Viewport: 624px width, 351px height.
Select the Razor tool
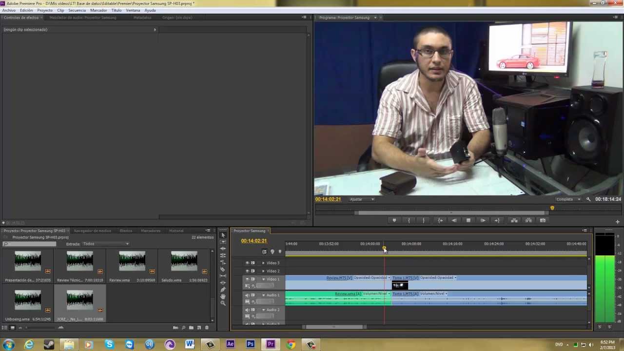click(x=223, y=269)
